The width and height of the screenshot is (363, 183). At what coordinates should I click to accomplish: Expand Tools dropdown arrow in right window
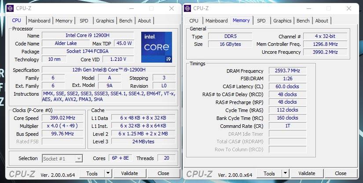coord(286,173)
